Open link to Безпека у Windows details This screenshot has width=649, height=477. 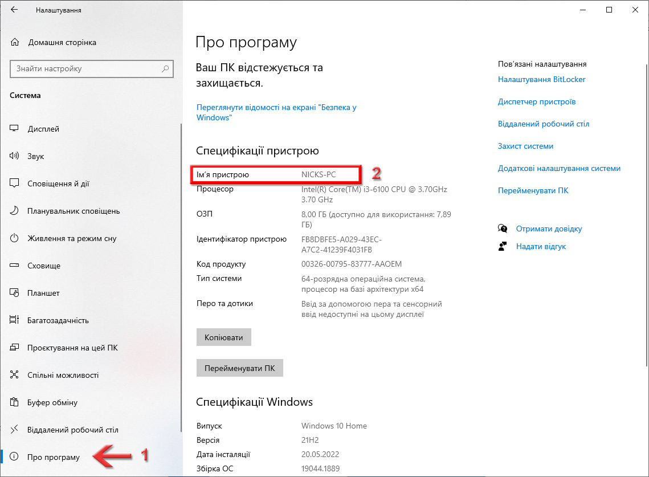point(276,112)
